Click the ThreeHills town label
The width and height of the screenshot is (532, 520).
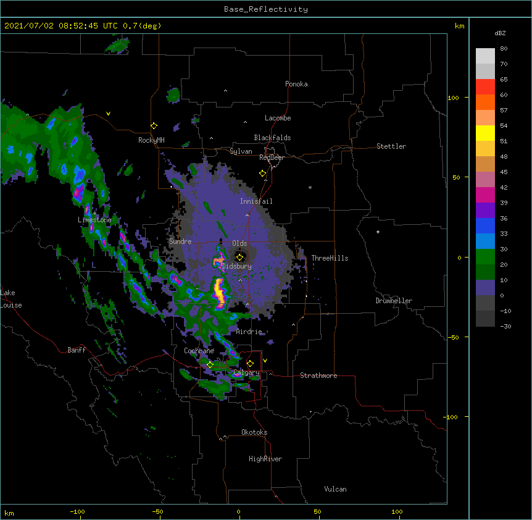(x=330, y=258)
